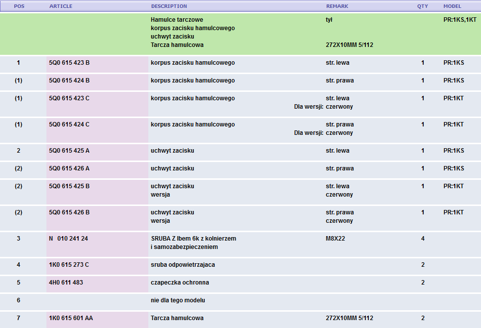Click the DESCRIPTION column header

[169, 6]
